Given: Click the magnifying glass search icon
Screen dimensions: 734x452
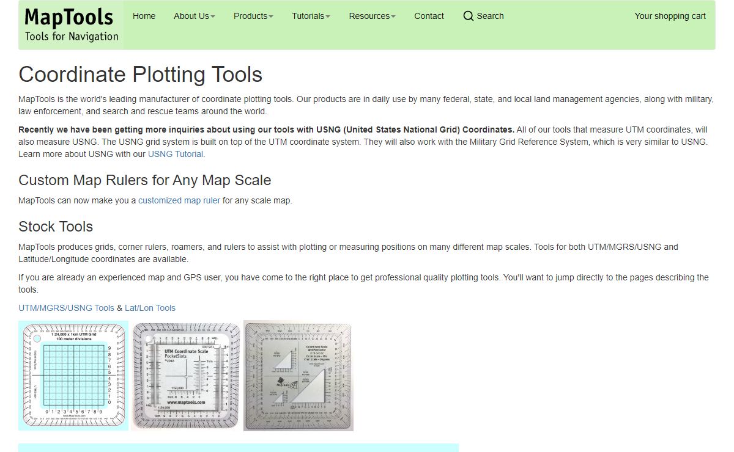Looking at the screenshot, I should pyautogui.click(x=469, y=16).
